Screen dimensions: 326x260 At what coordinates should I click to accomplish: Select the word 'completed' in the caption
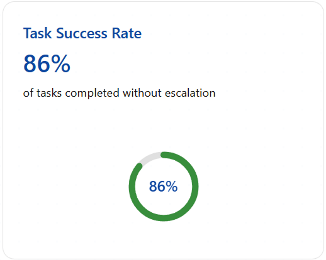click(93, 94)
